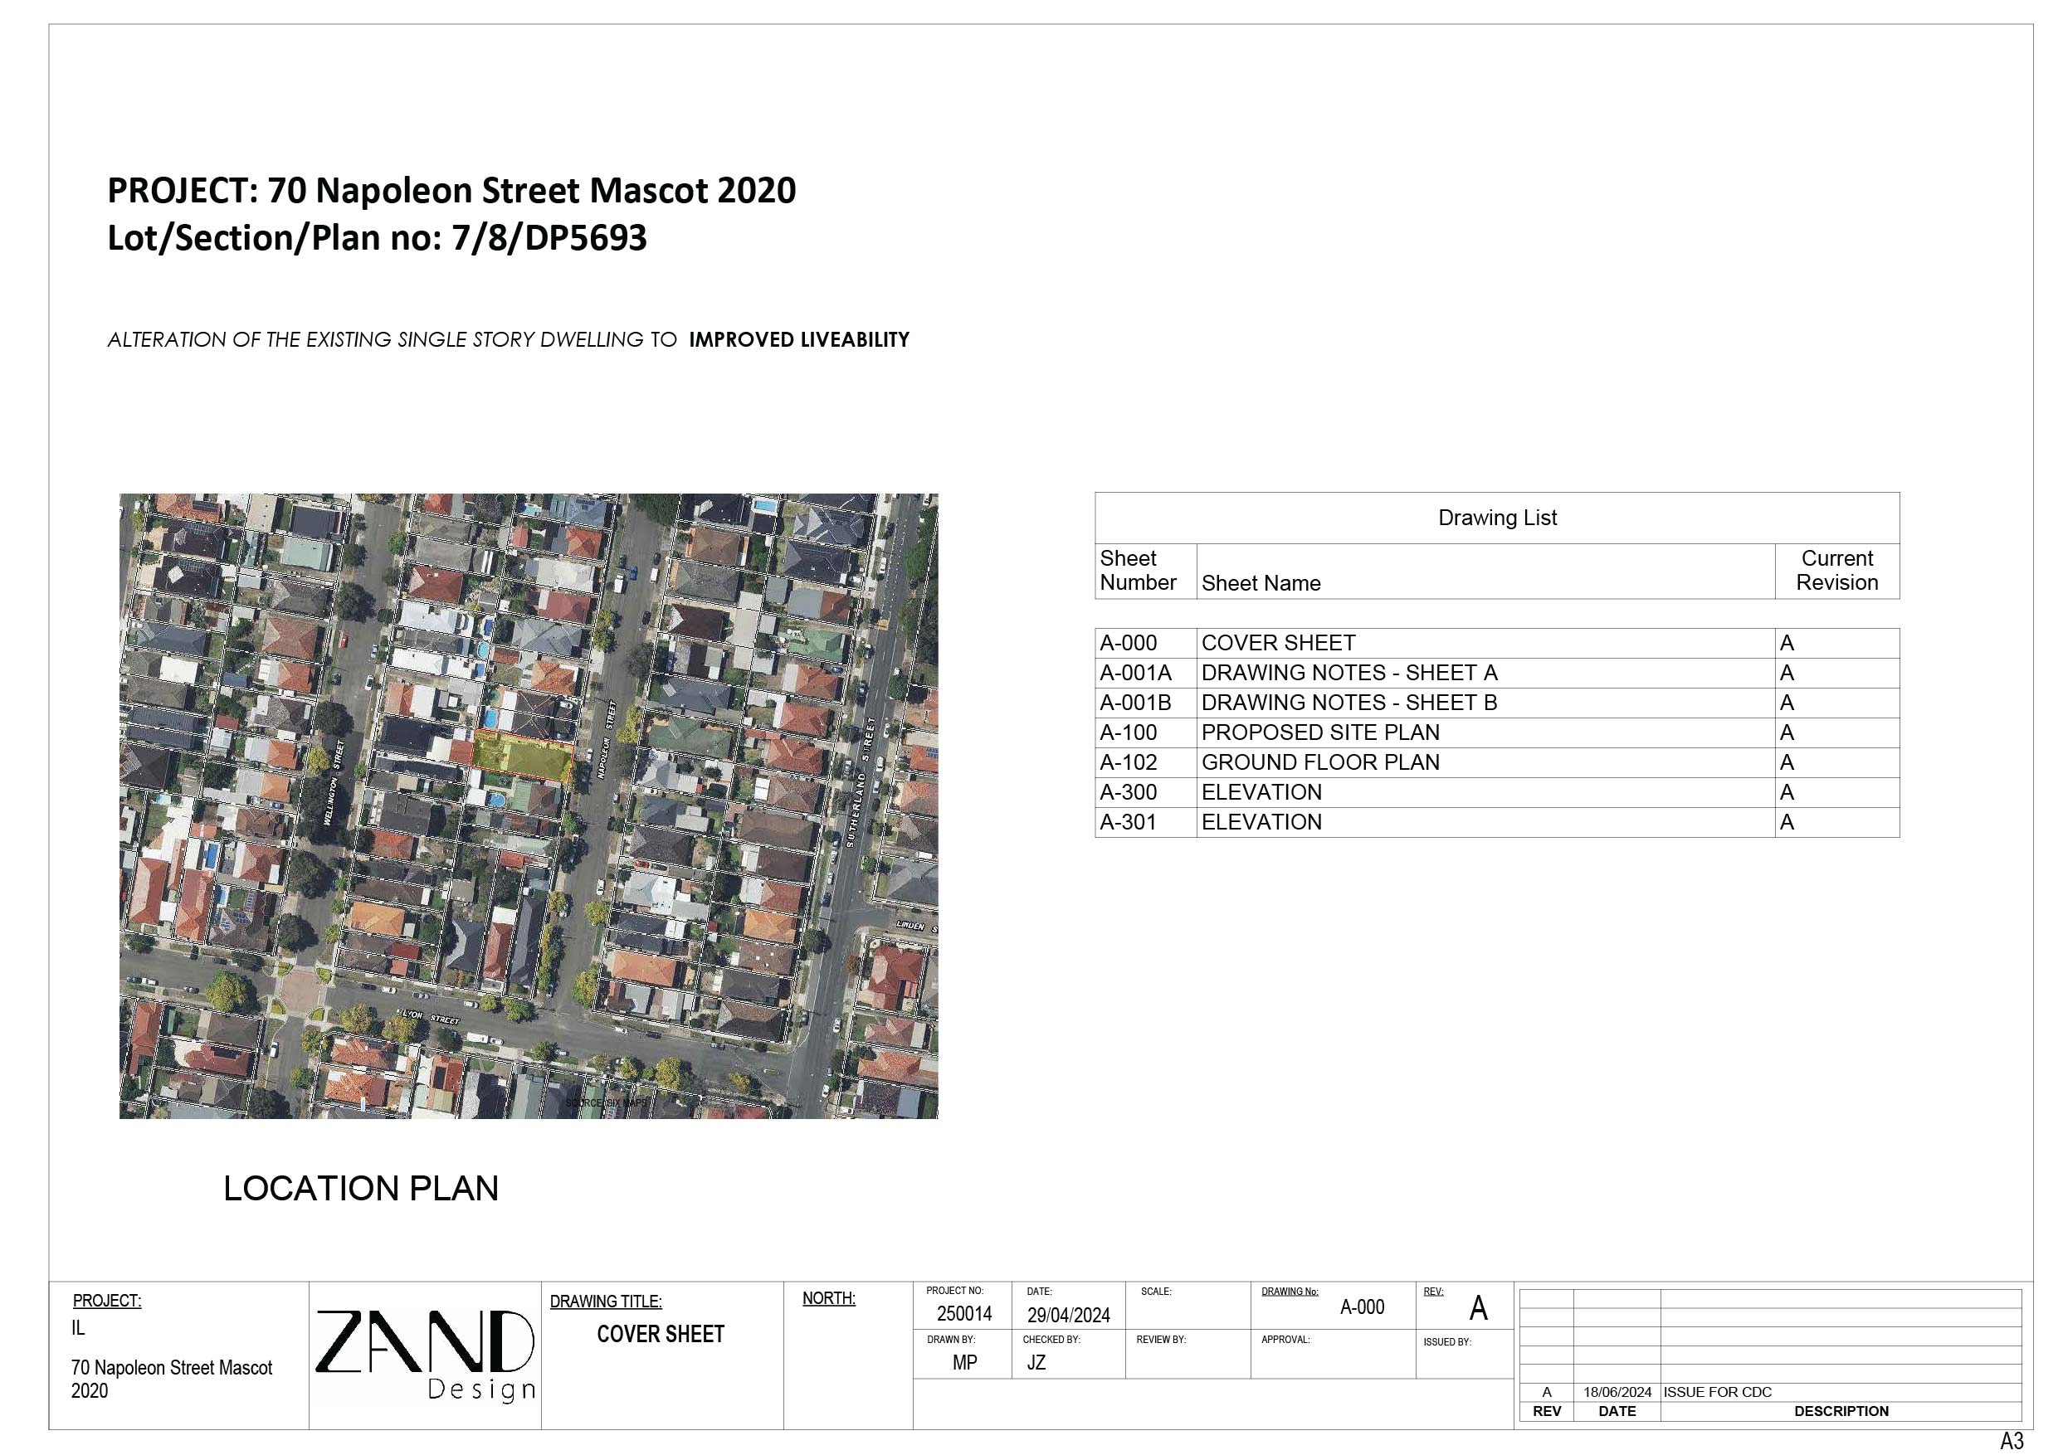Viewport: 2058px width, 1455px height.
Task: Click 'GROUND FLOOR PLAN' sheet name
Action: (1320, 762)
